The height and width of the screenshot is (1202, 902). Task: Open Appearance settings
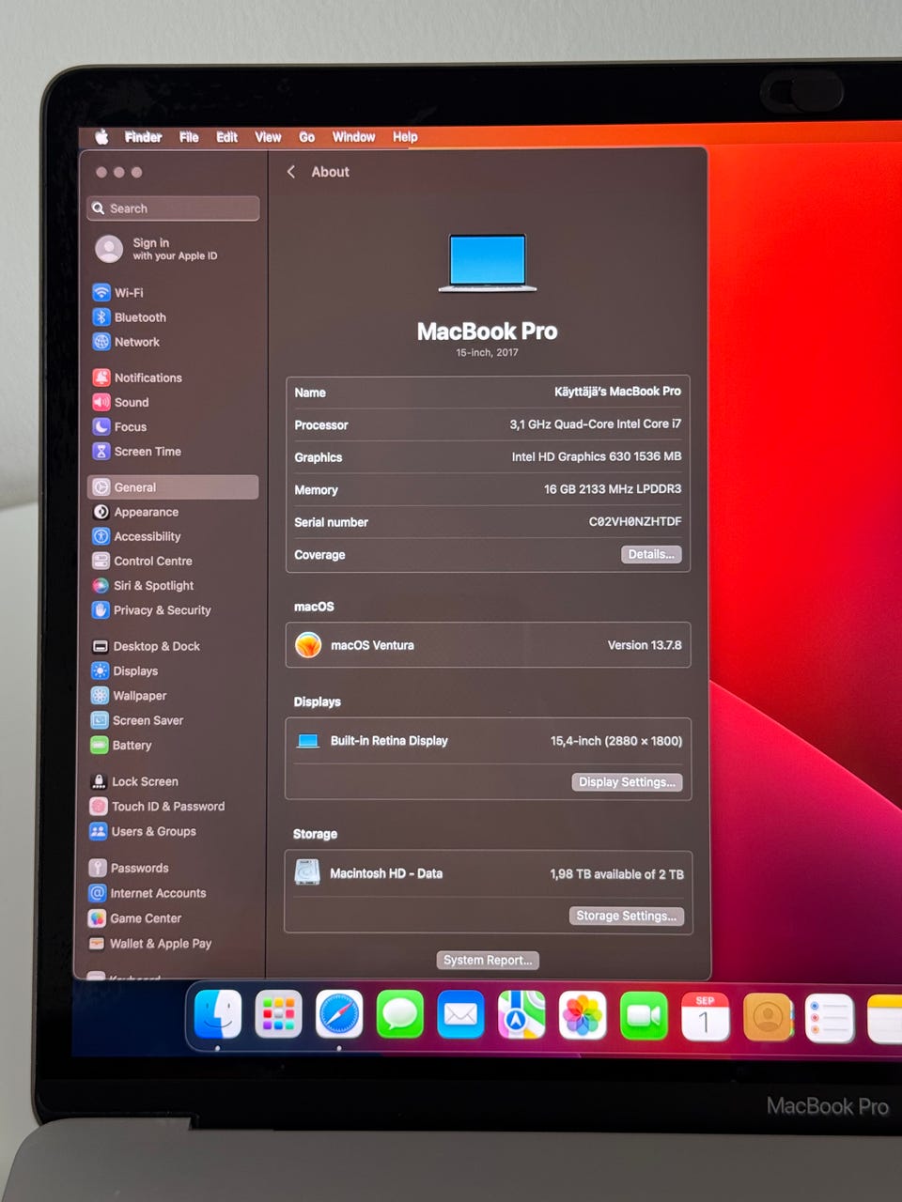[x=136, y=512]
